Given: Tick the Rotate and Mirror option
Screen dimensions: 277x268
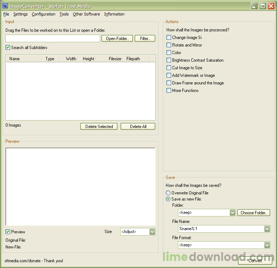Looking at the screenshot, I should tap(169, 45).
